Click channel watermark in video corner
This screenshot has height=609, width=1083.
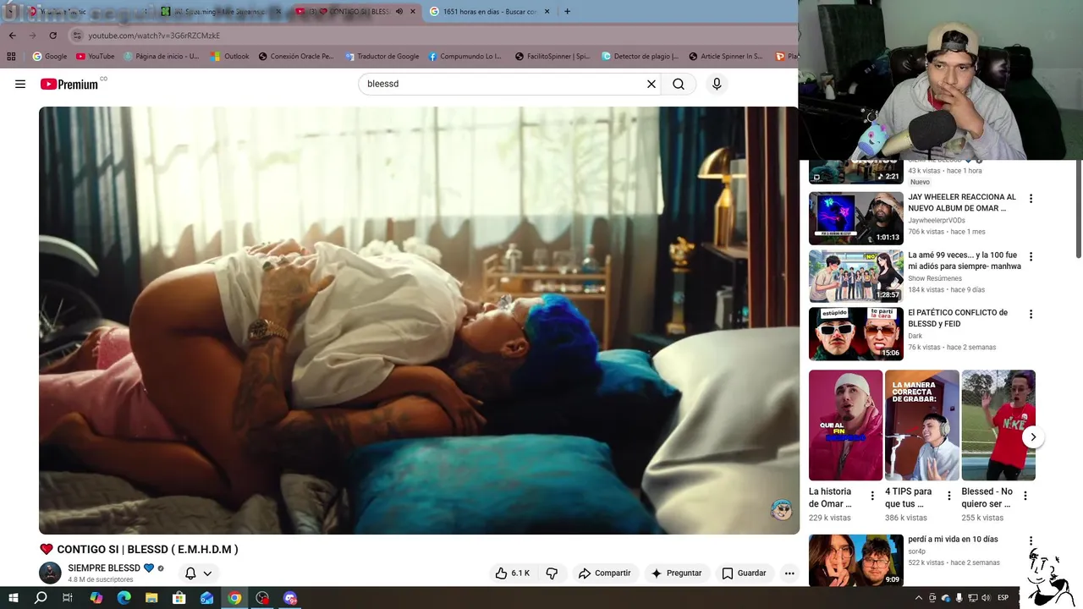pos(781,509)
